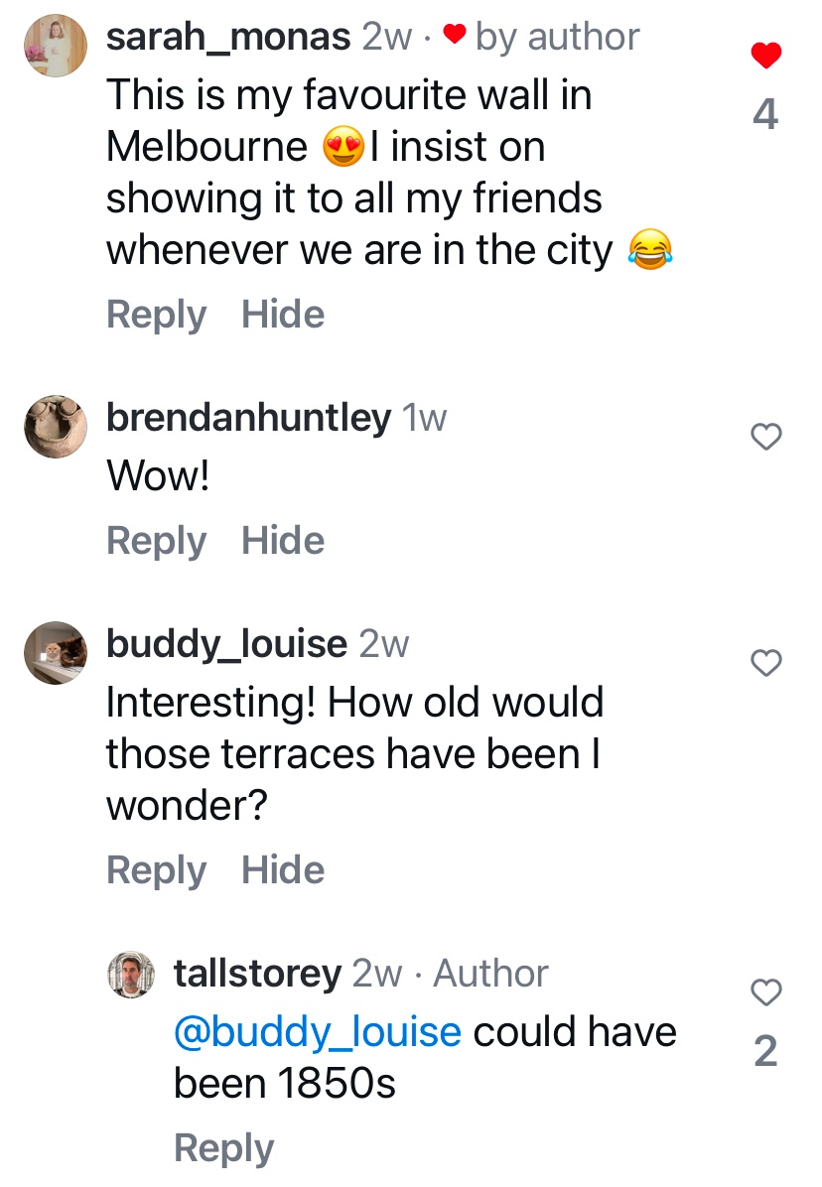View the 4 likes on sarah_monas's comment
Screen dimensions: 822x1187
click(765, 115)
